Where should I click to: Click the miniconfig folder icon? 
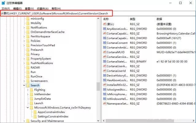28,19
